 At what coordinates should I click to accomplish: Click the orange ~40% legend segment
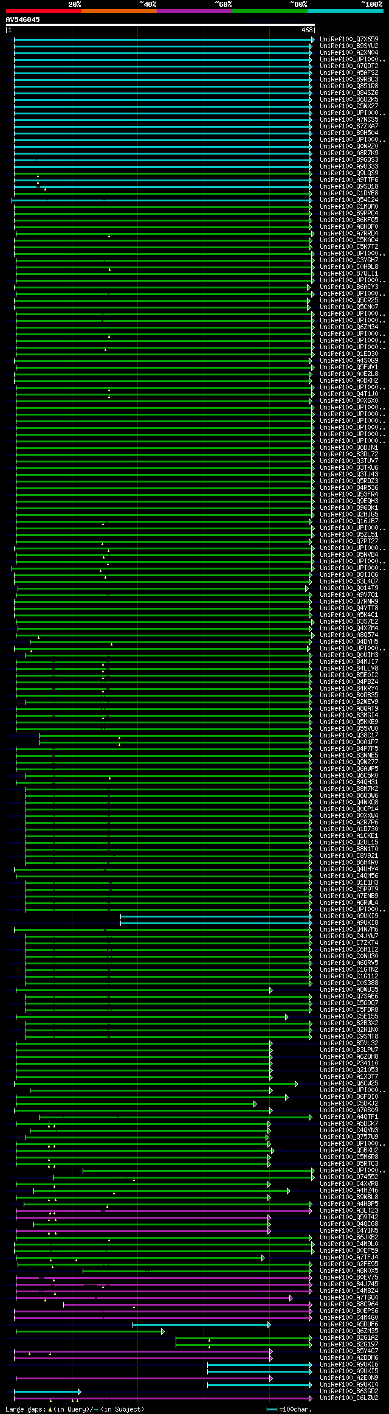coord(119,11)
